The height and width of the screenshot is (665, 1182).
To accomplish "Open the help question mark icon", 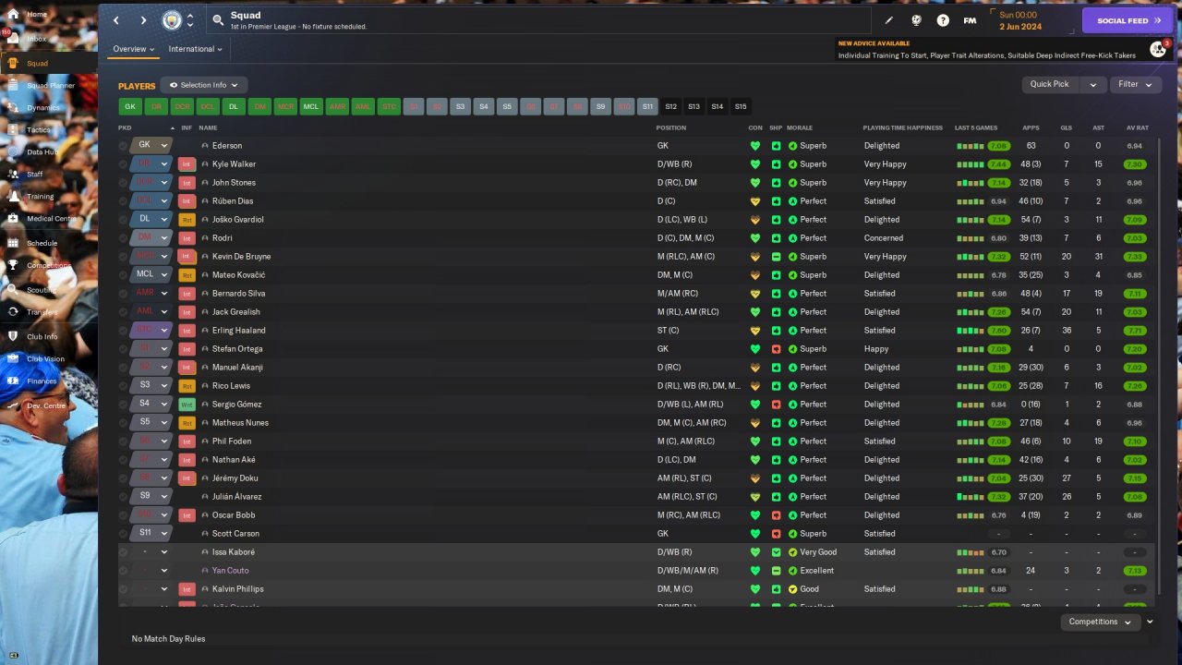I will click(x=943, y=20).
